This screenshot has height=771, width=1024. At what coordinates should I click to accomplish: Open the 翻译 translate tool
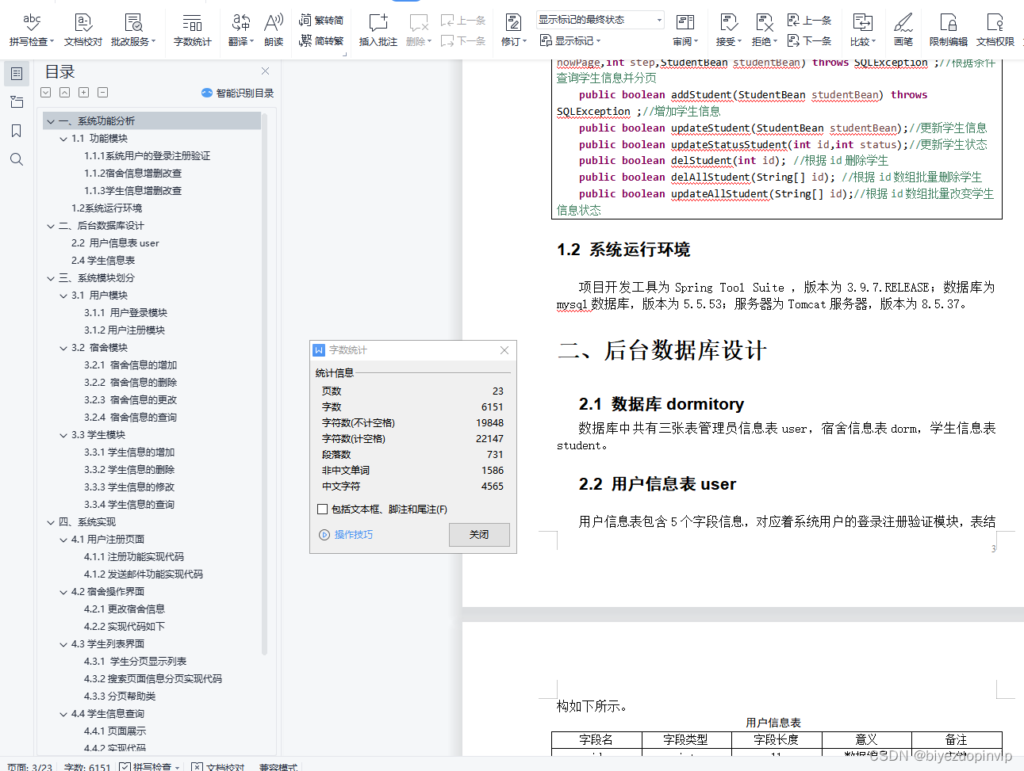241,30
